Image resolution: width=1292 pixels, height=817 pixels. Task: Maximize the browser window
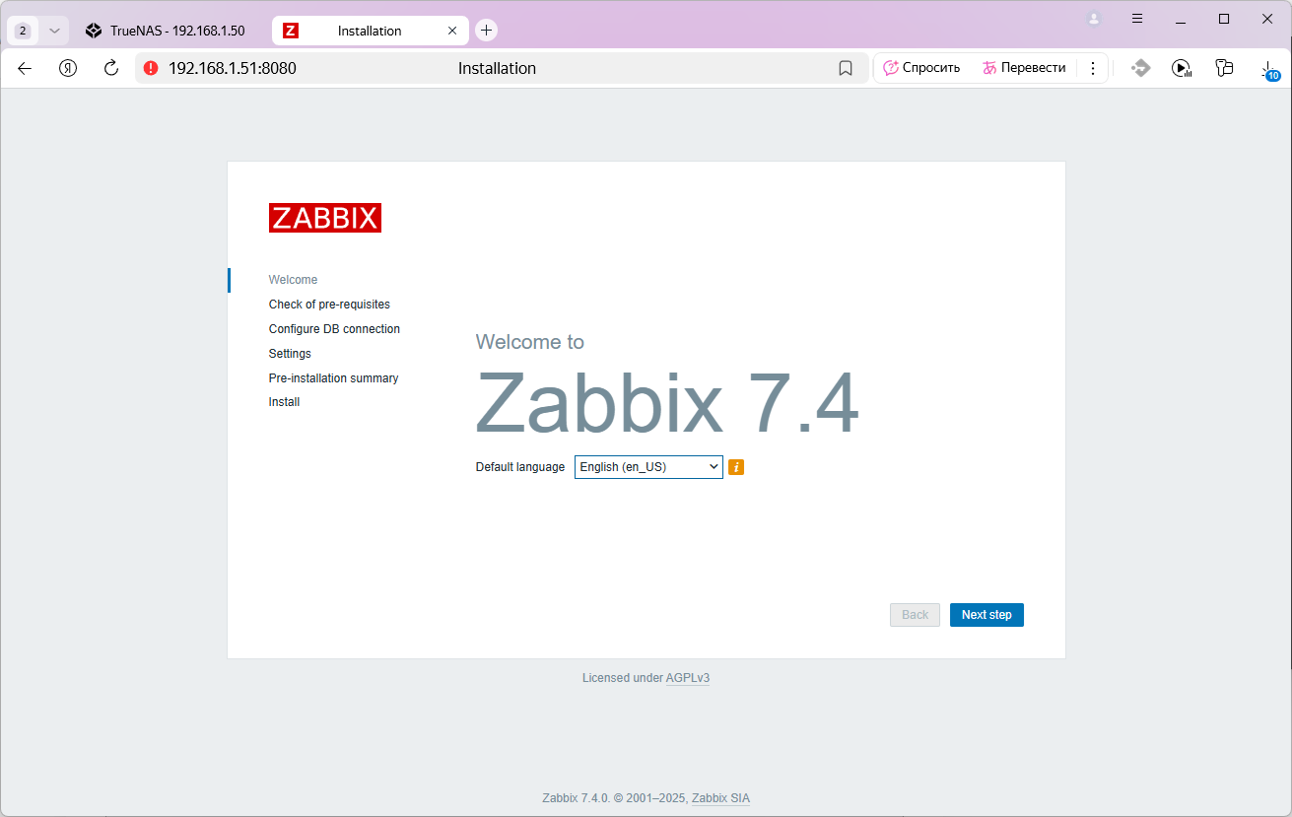click(x=1224, y=19)
